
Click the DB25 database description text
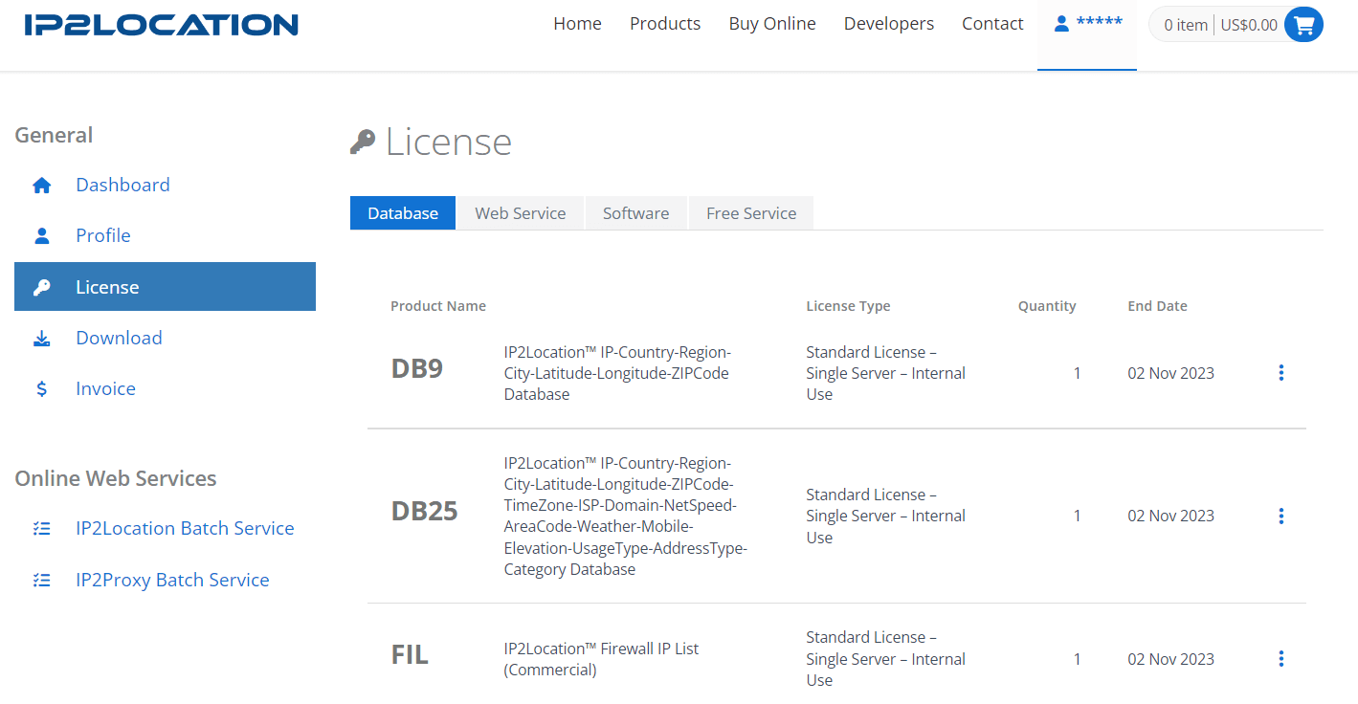[x=626, y=517]
